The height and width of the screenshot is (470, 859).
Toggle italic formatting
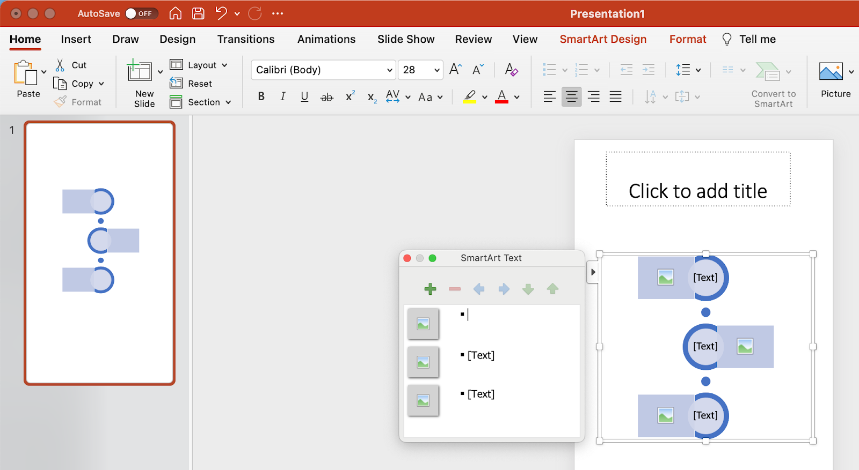coord(283,96)
